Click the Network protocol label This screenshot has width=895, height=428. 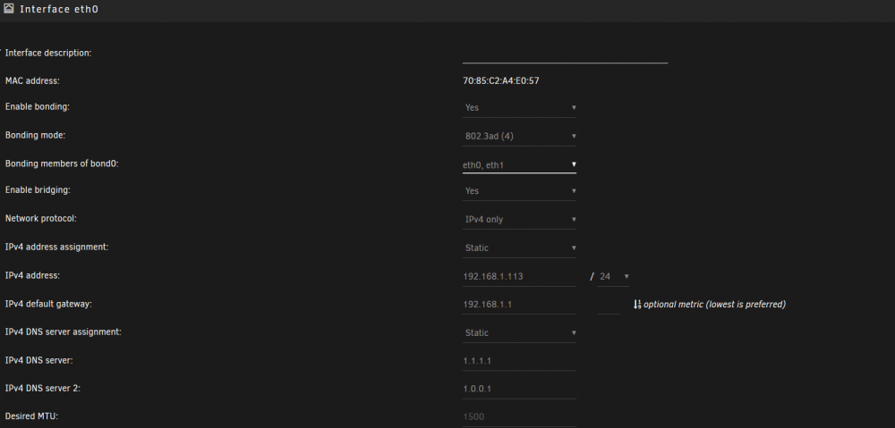point(40,218)
